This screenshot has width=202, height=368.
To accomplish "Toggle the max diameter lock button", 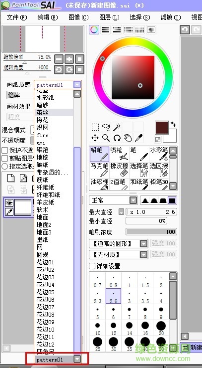I will coord(121,212).
